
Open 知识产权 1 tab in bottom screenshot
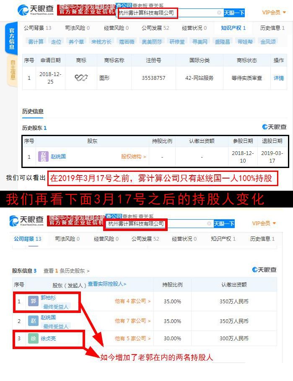(223, 239)
